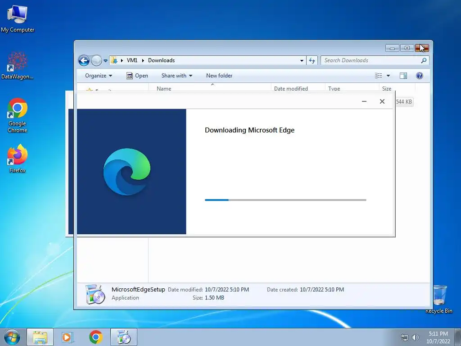Launch Google Chrome from the desktop
The width and height of the screenshot is (461, 346).
[x=18, y=115]
